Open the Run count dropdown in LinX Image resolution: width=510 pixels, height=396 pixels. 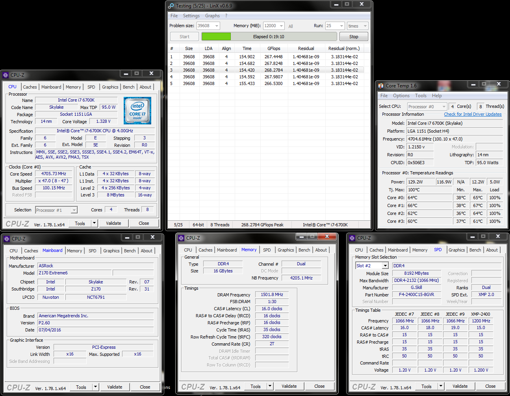[342, 26]
